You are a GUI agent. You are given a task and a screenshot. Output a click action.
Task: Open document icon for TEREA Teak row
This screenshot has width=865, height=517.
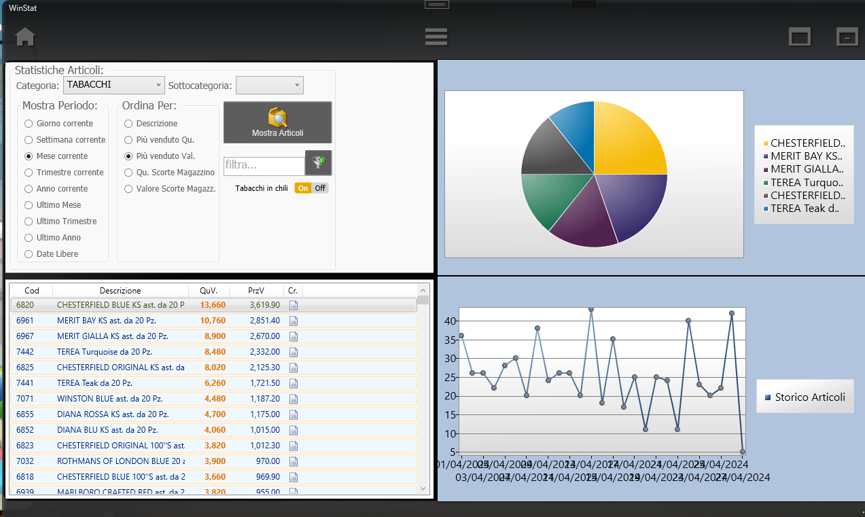[294, 383]
